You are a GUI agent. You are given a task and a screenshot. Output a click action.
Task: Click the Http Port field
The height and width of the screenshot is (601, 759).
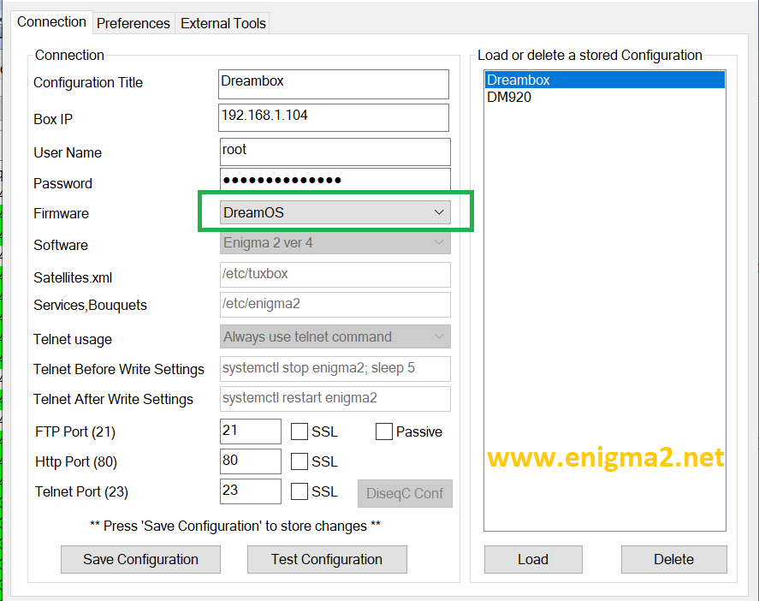click(x=250, y=461)
